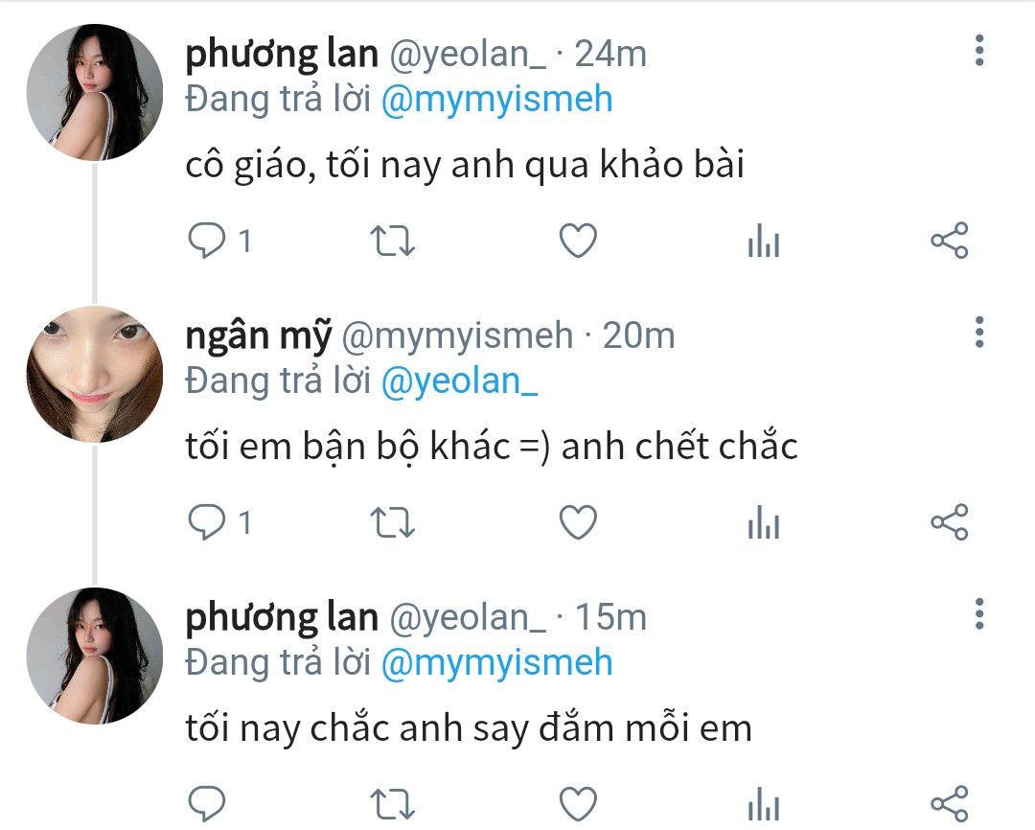Open @mymyismeh link in the first tweet

pos(497,100)
